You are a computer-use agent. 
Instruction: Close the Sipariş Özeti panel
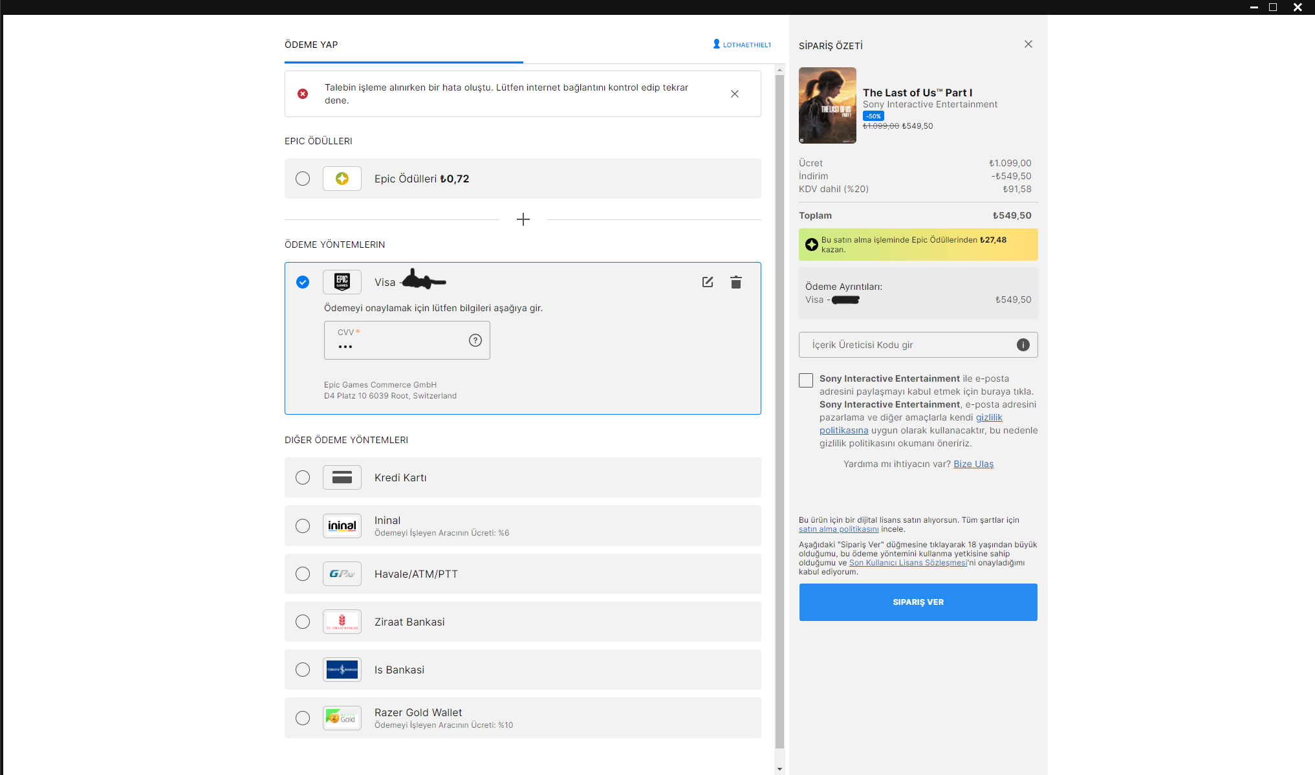[1028, 44]
